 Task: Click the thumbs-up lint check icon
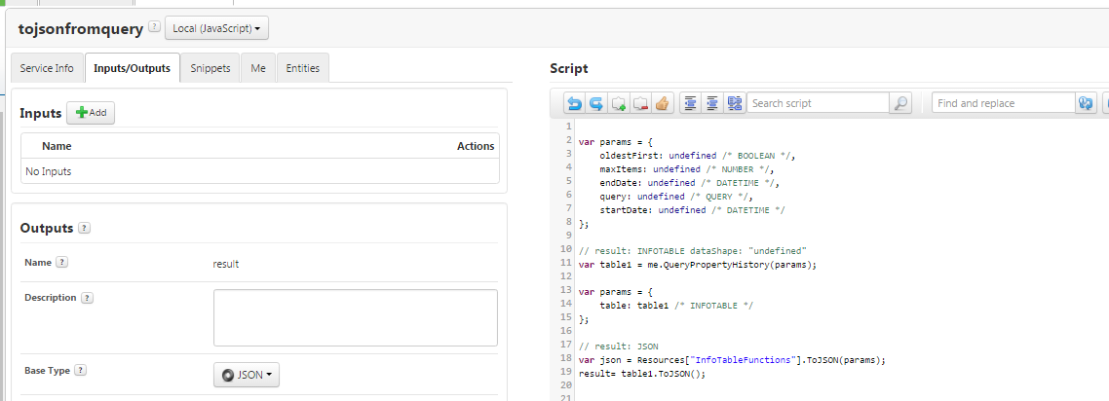[663, 103]
